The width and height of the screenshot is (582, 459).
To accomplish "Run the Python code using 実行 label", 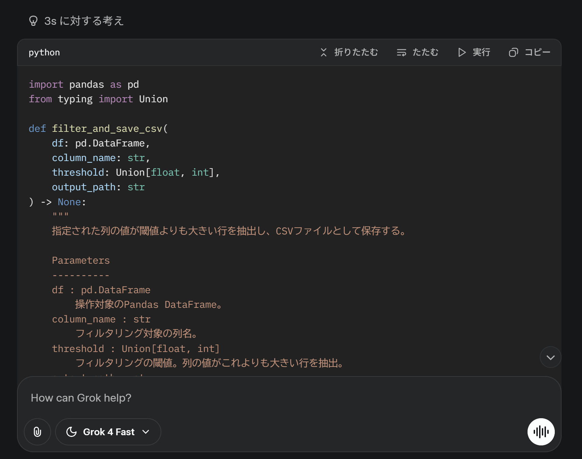I will click(x=481, y=52).
